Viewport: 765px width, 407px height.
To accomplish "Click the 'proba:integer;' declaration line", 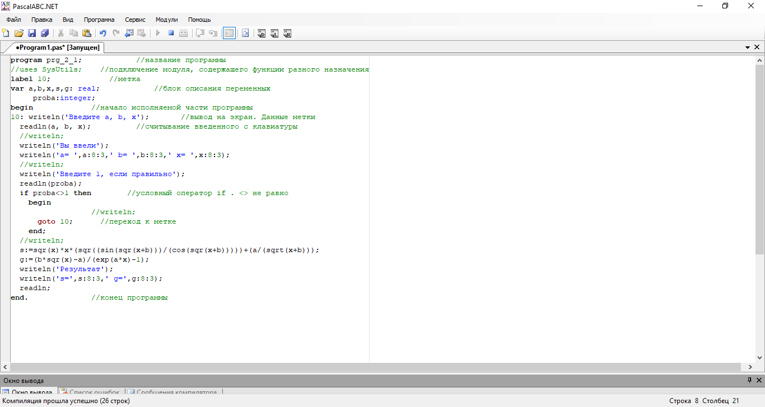I will click(x=64, y=98).
